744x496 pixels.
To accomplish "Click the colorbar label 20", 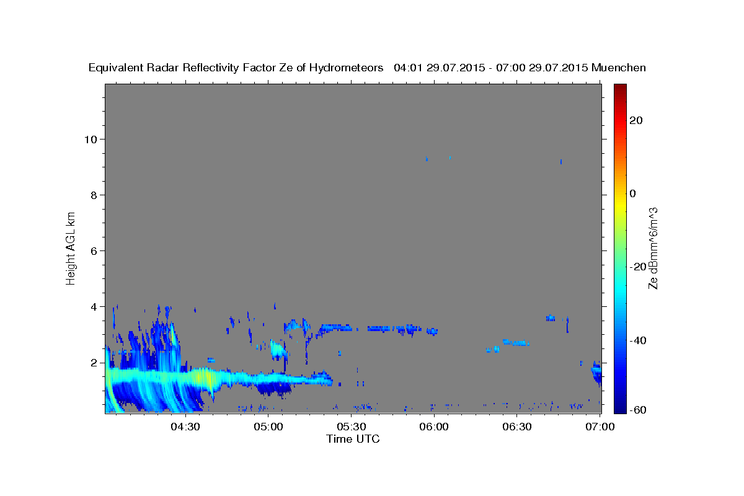I will point(635,120).
